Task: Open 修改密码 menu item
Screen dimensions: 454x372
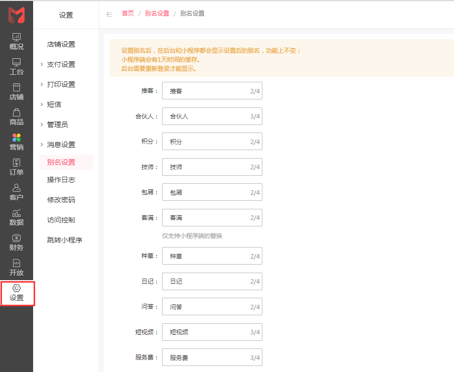Action: (61, 200)
